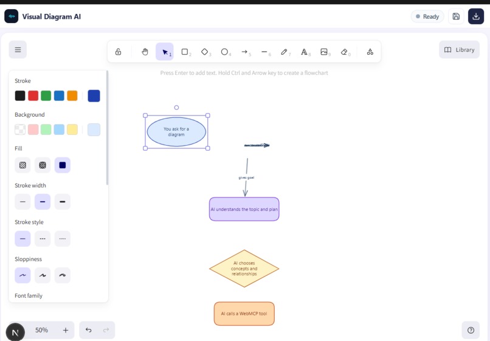Image resolution: width=490 pixels, height=341 pixels.
Task: Pick the red stroke color
Action: [x=33, y=95]
